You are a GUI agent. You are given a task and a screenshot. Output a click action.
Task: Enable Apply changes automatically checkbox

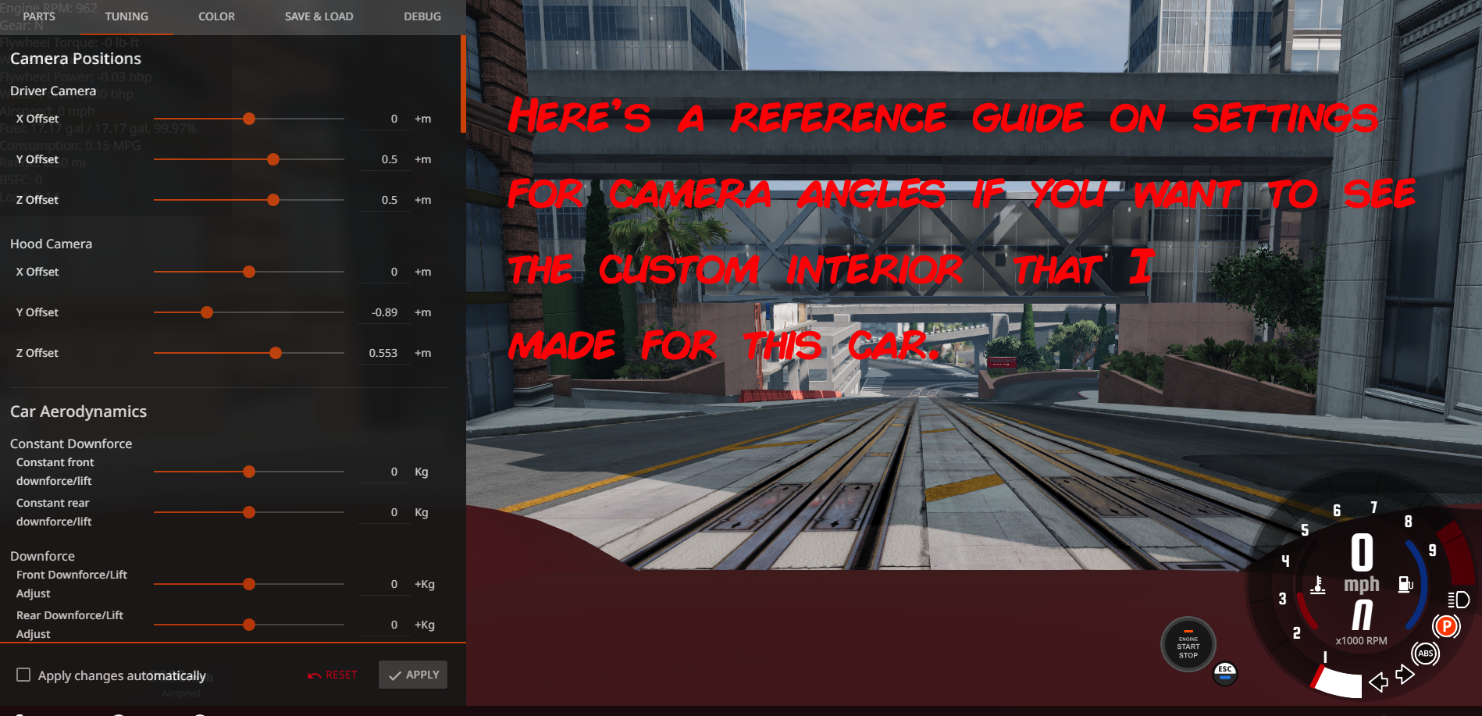coord(23,675)
